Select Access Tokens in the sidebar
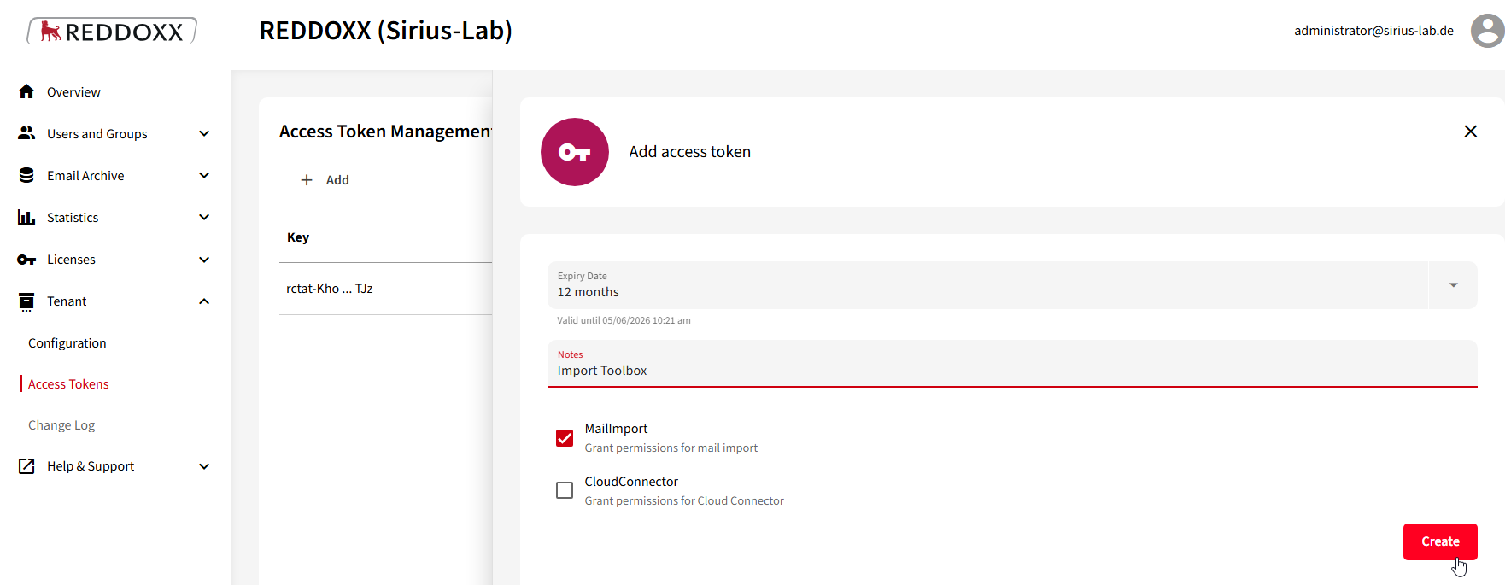This screenshot has height=585, width=1505. pyautogui.click(x=68, y=384)
